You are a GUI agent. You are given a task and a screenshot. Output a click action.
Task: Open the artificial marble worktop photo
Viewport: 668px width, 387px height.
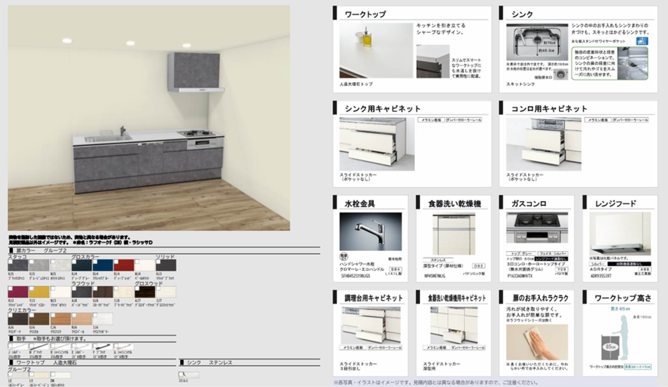tap(376, 50)
